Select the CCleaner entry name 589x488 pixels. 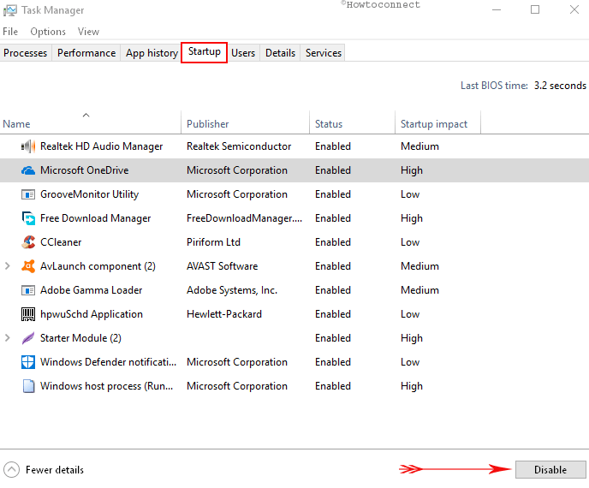coord(61,242)
